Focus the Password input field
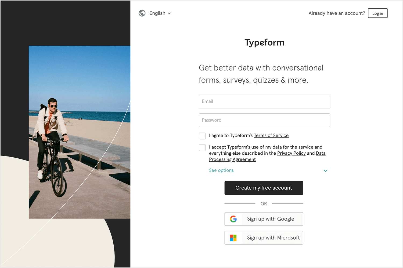This screenshot has height=268, width=403. pyautogui.click(x=264, y=120)
